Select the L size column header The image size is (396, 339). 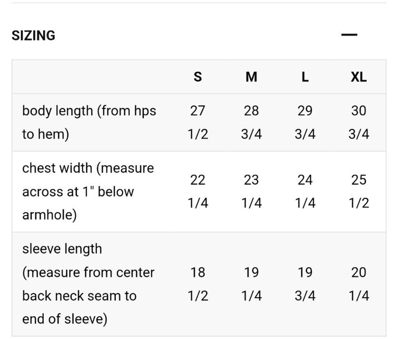click(305, 77)
